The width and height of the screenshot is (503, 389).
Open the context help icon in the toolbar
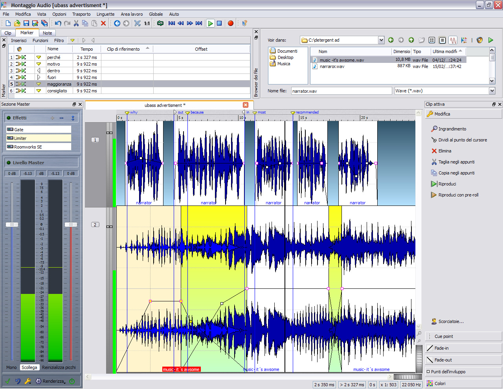click(x=244, y=23)
